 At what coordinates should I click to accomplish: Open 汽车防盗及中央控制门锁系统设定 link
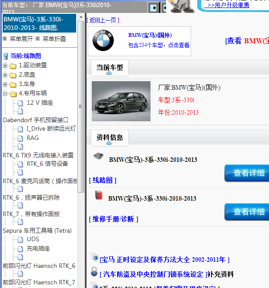tap(153, 275)
